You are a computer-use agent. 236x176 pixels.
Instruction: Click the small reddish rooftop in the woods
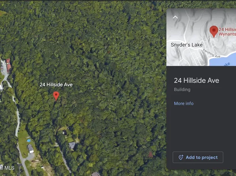(x=150, y=155)
